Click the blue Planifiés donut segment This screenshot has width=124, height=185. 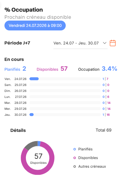(39, 143)
